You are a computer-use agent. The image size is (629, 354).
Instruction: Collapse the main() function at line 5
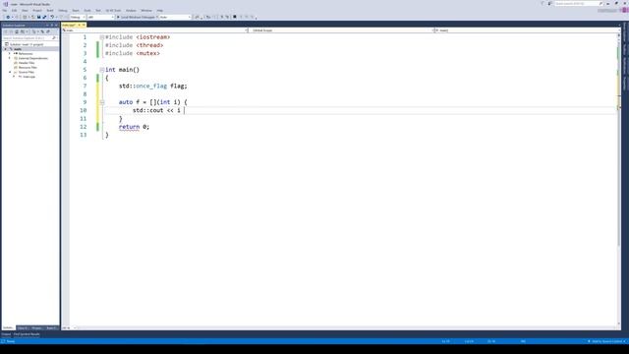click(x=102, y=70)
